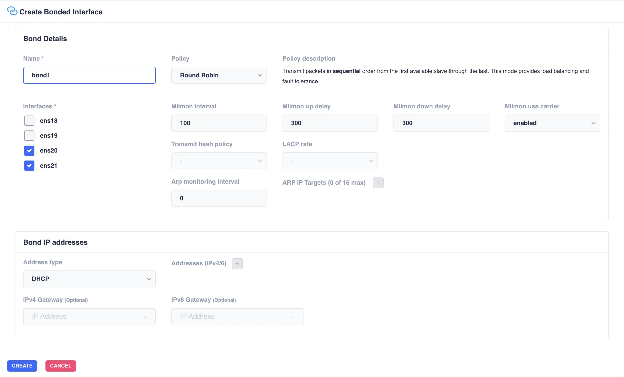624x377 pixels.
Task: Open the Policy dropdown showing Round Robin
Action: (x=219, y=75)
